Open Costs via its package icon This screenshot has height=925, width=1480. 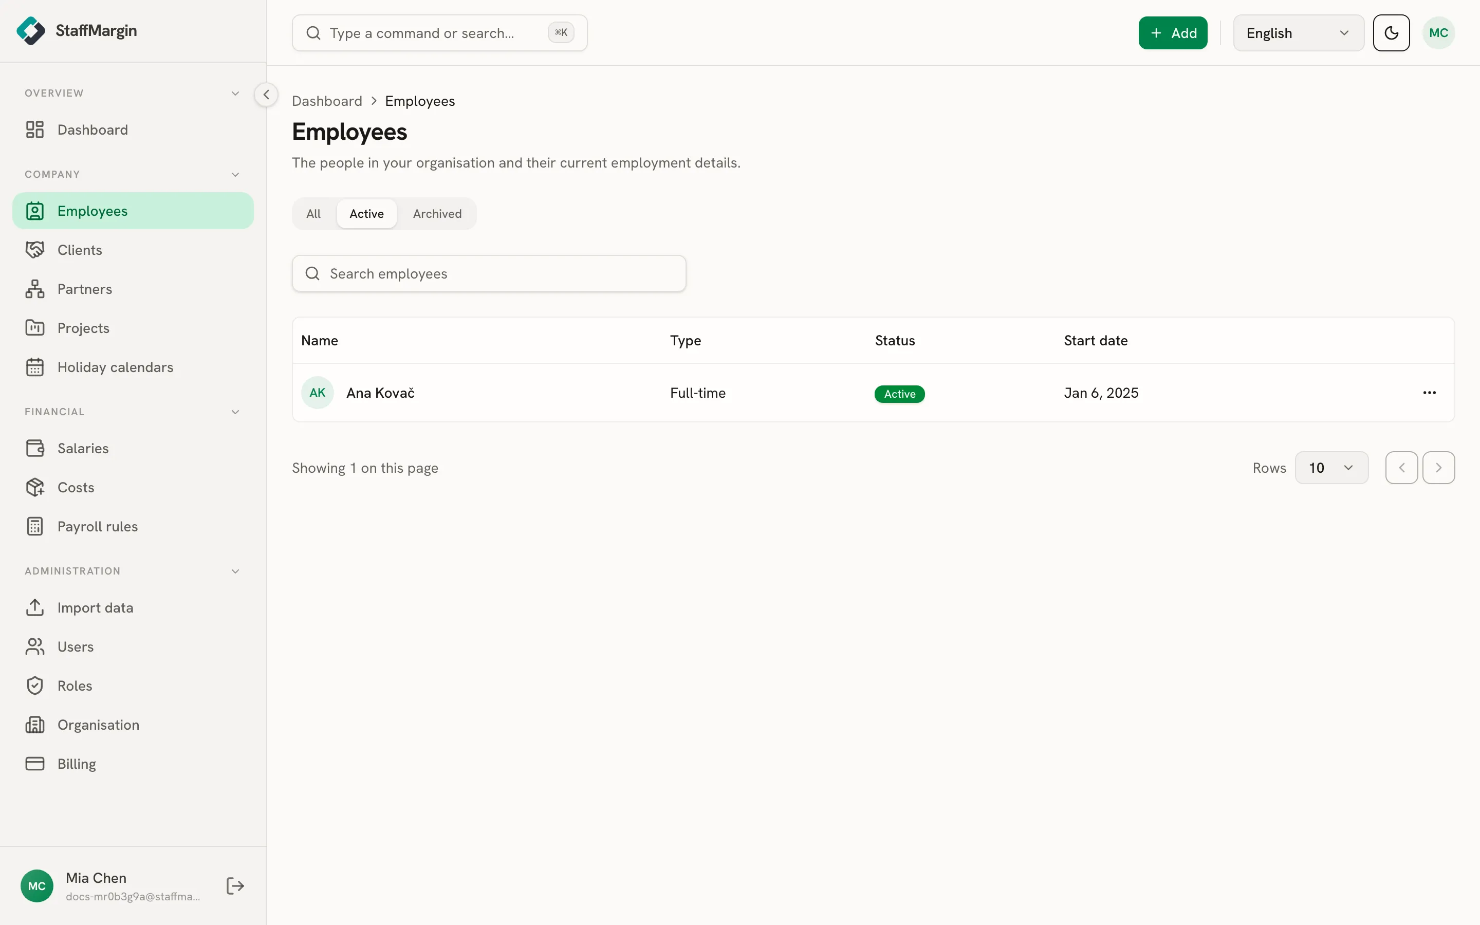coord(35,488)
